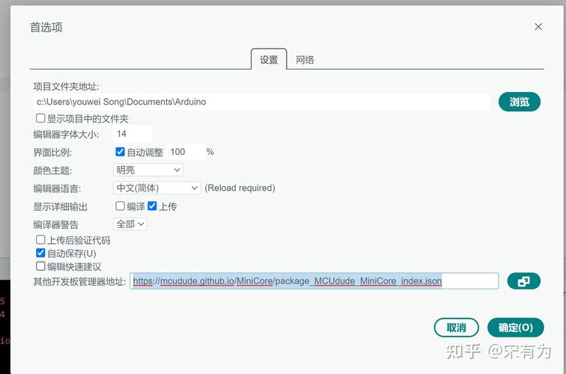
Task: Close the 首选项 dialog with X
Action: click(538, 27)
